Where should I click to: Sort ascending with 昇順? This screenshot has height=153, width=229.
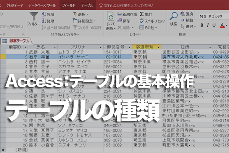point(48,14)
